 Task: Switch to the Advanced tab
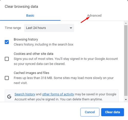pyautogui.click(x=94, y=15)
